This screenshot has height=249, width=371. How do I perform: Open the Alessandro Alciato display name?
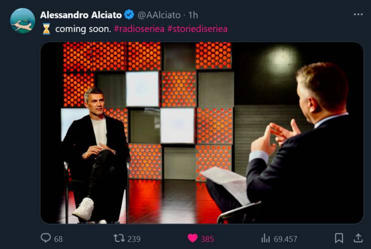[x=81, y=15]
